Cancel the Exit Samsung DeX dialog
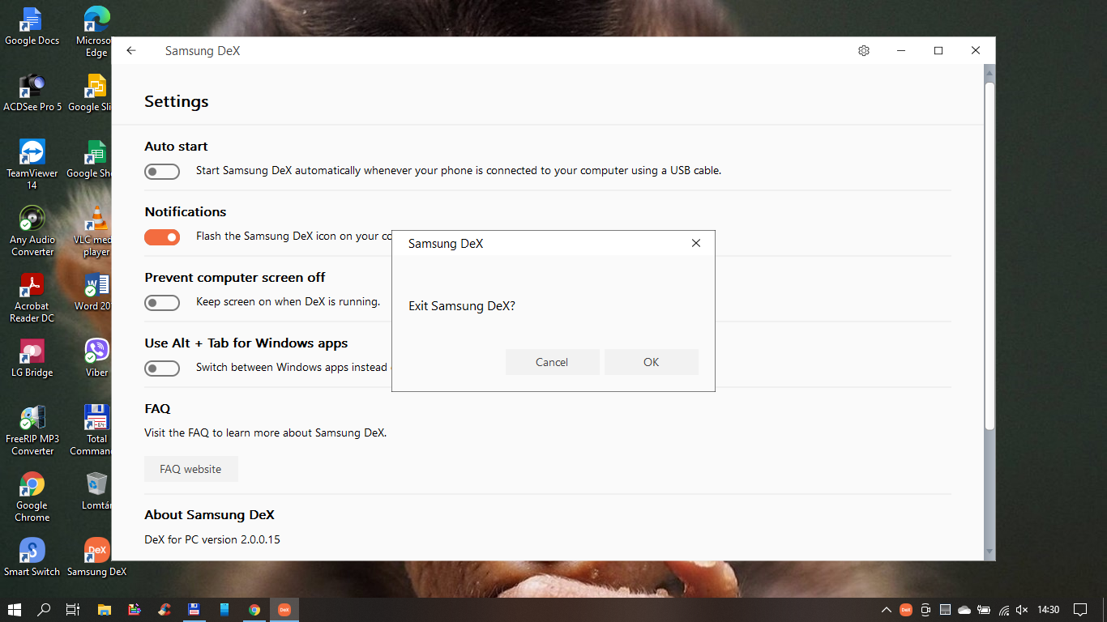This screenshot has height=622, width=1107. pyautogui.click(x=552, y=362)
